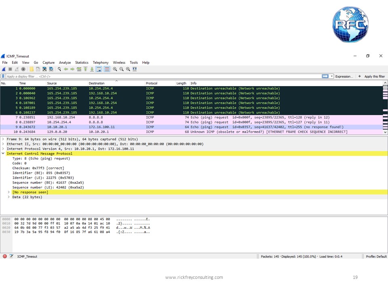Select packet 1 at time 0.000000
This screenshot has width=388, height=291.
click(x=191, y=89)
